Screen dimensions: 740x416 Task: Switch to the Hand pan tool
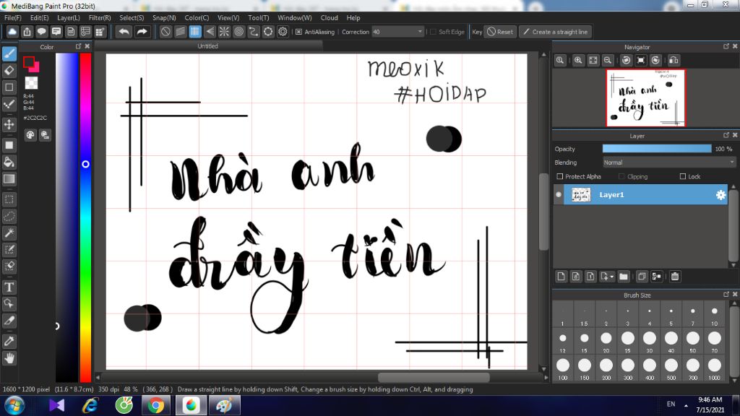9,357
